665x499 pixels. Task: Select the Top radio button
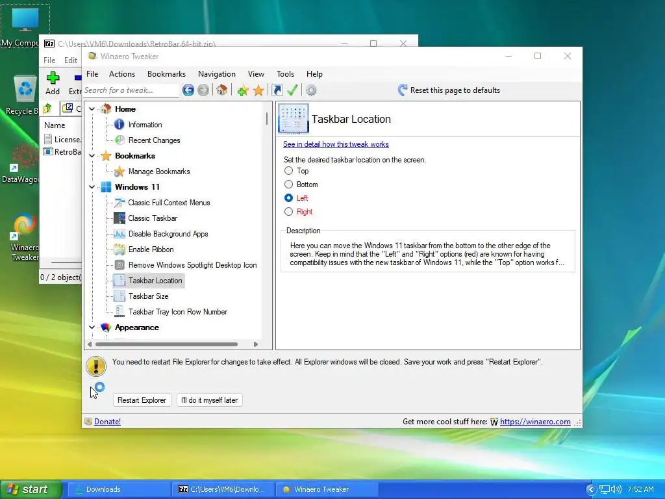tap(288, 171)
